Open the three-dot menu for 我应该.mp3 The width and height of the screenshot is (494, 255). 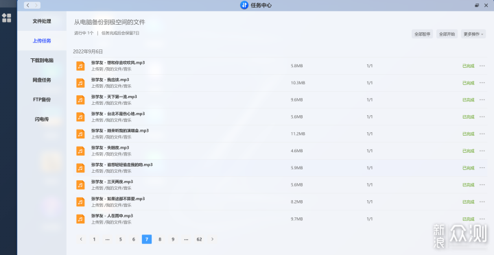[482, 83]
